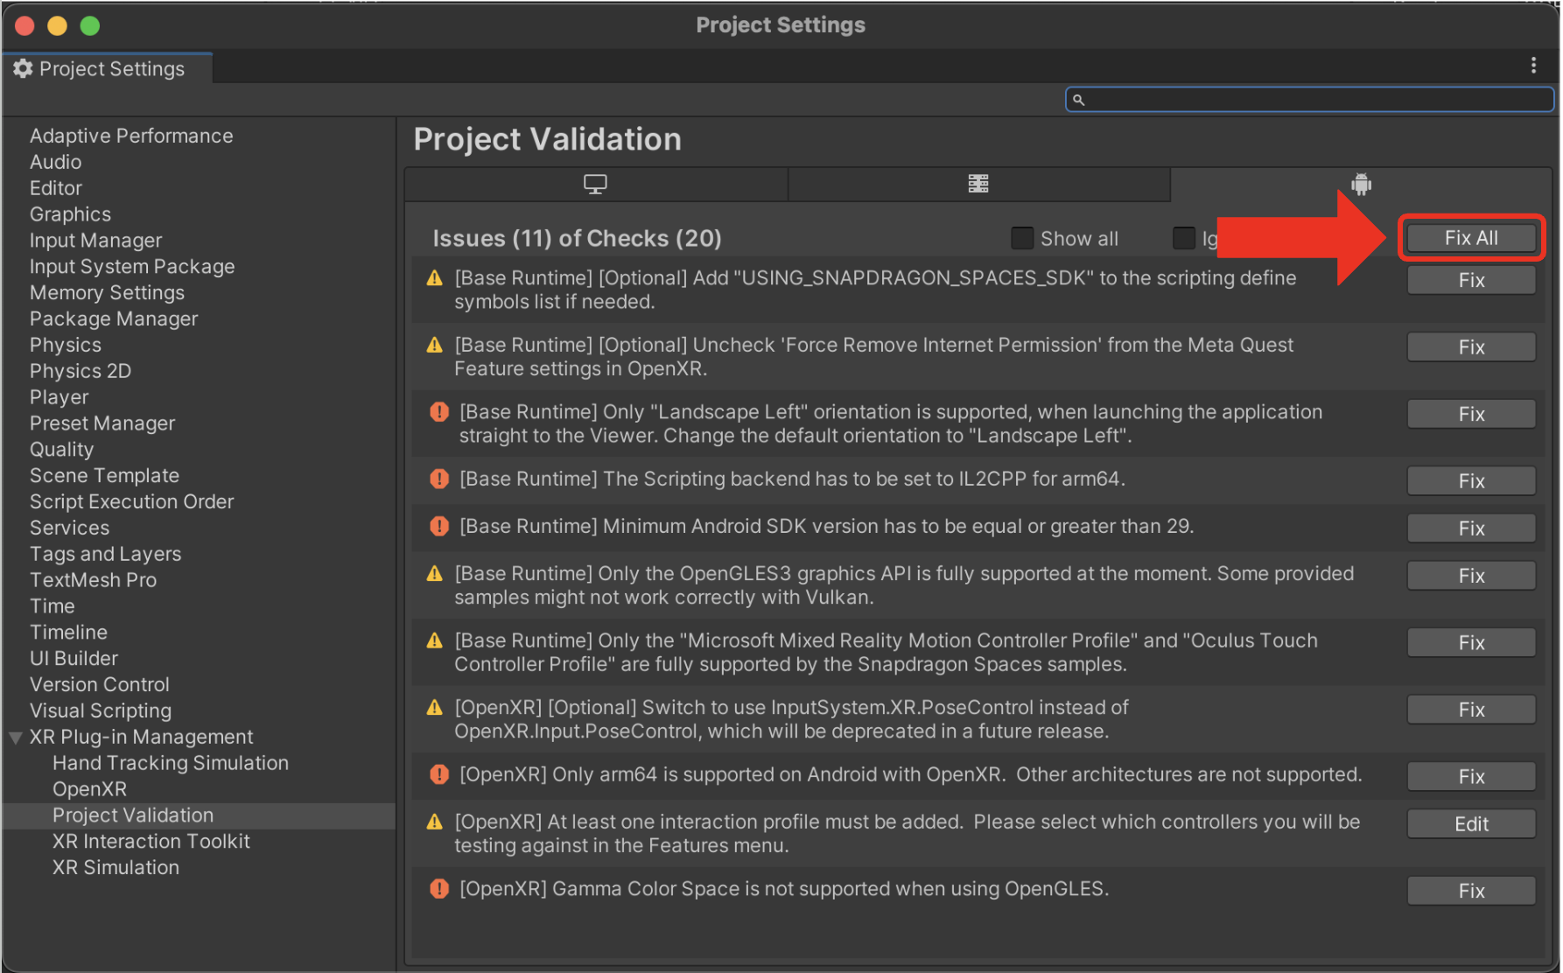
Task: Open Preset Manager settings
Action: 102,423
